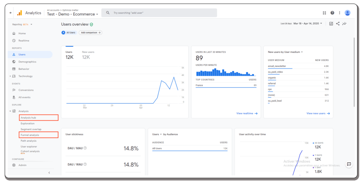Open Exploration under Analysis
Image resolution: width=364 pixels, height=184 pixels.
(x=27, y=124)
